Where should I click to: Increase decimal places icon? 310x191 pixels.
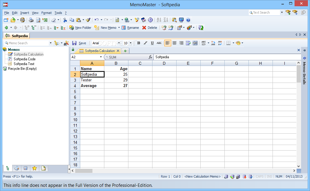(213, 43)
